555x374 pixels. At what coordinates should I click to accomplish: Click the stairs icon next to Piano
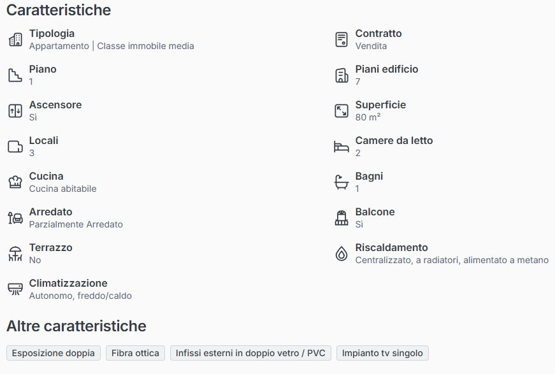15,75
